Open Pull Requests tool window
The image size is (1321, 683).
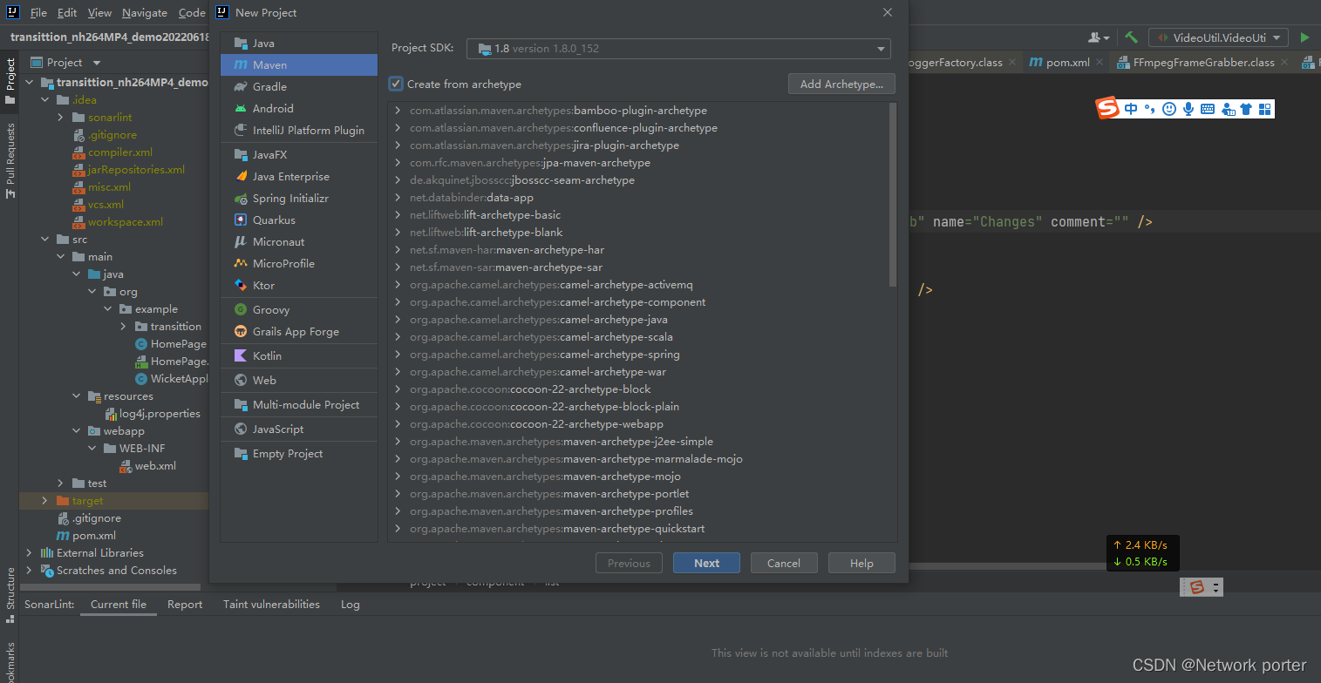(x=10, y=161)
